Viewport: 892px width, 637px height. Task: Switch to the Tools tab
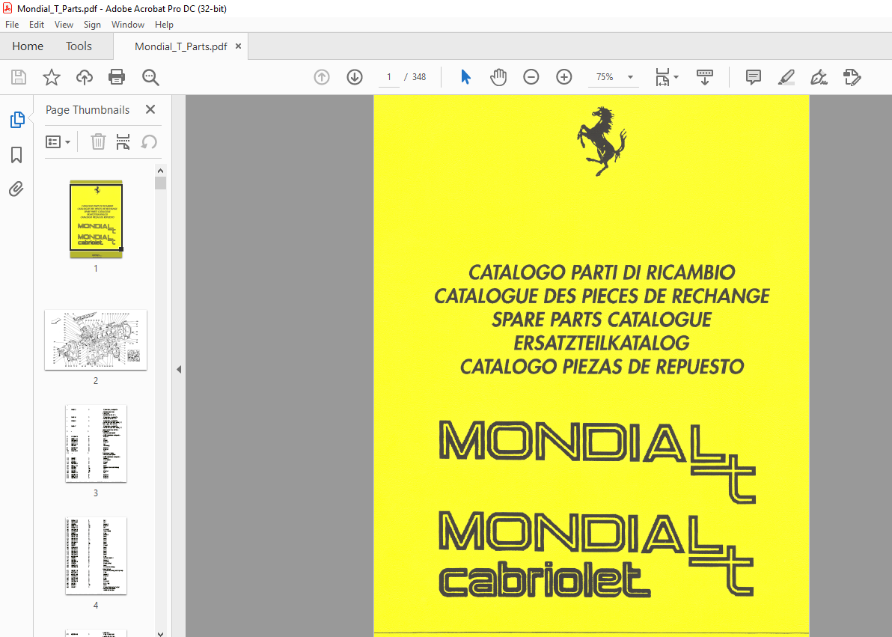79,46
